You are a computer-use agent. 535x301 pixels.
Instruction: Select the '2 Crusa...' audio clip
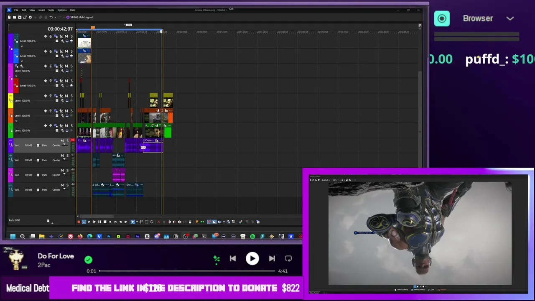[153, 145]
